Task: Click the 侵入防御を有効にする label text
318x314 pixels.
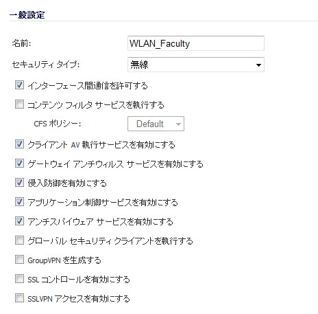Action: (67, 183)
